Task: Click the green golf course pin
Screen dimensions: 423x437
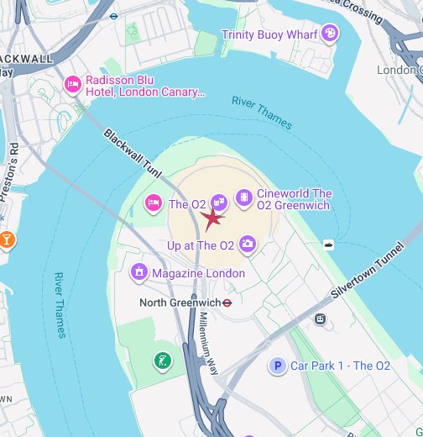Action: [163, 361]
